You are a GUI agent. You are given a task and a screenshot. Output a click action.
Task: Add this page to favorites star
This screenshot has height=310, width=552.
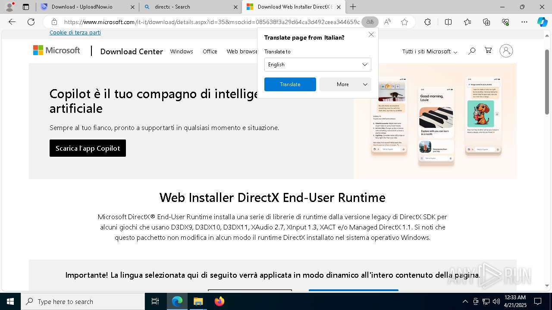[x=405, y=22]
